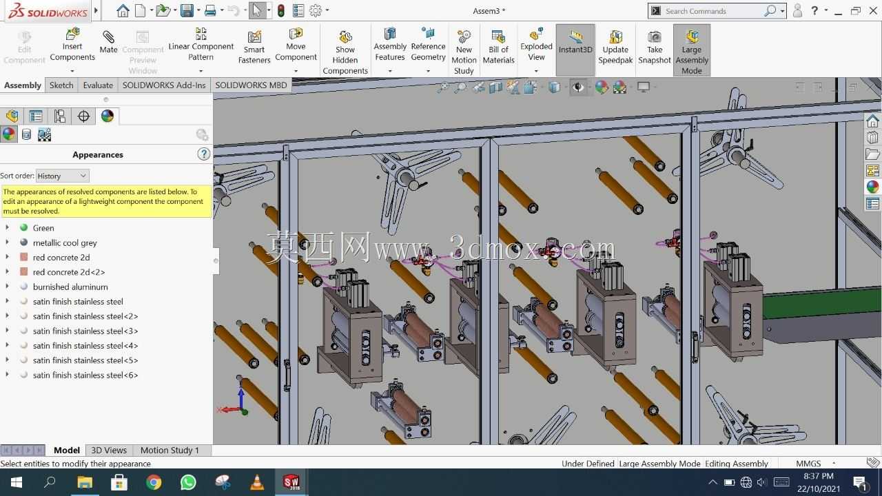Click the Rebuild traffic light icon
This screenshot has width=882, height=496.
point(281,10)
